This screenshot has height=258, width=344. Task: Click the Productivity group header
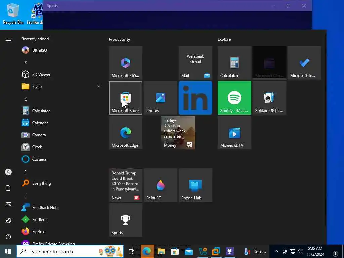point(119,39)
